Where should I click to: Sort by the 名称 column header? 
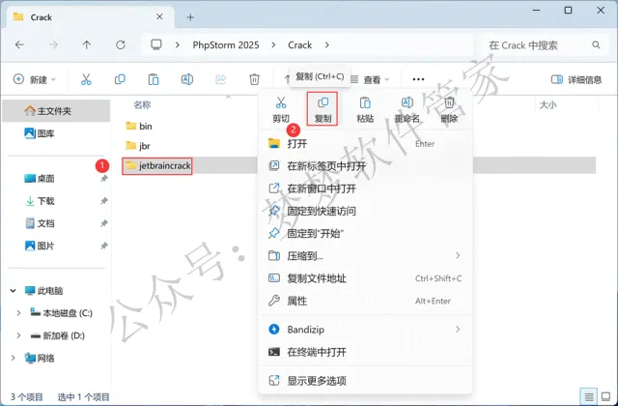(x=142, y=104)
